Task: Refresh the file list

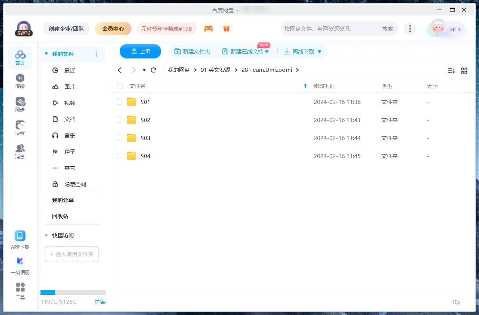Action: pyautogui.click(x=153, y=70)
